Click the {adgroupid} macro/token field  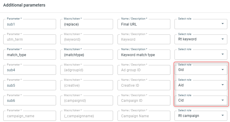tap(87, 70)
